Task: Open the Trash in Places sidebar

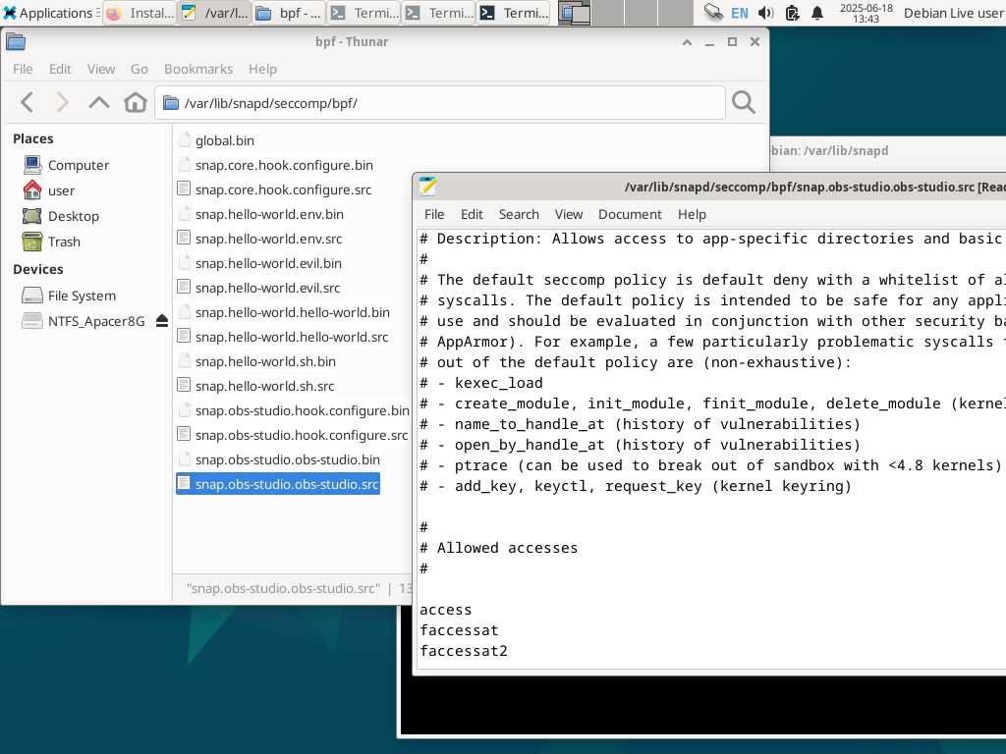Action: [64, 242]
